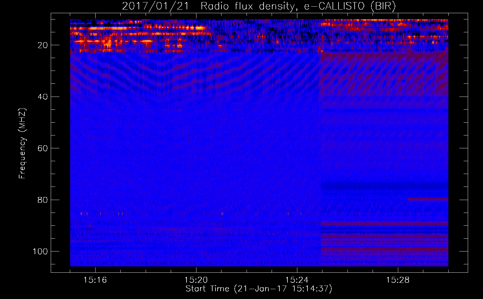
Task: Click the 40 MHz frequency tick label
Action: point(43,97)
